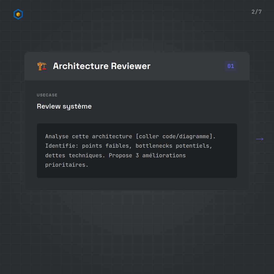This screenshot has width=274, height=274.
Task: Click the construction crane emoji icon
Action: click(42, 66)
